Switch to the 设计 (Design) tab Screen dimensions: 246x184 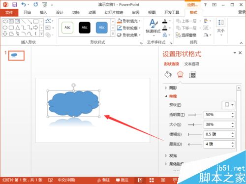pos(60,12)
